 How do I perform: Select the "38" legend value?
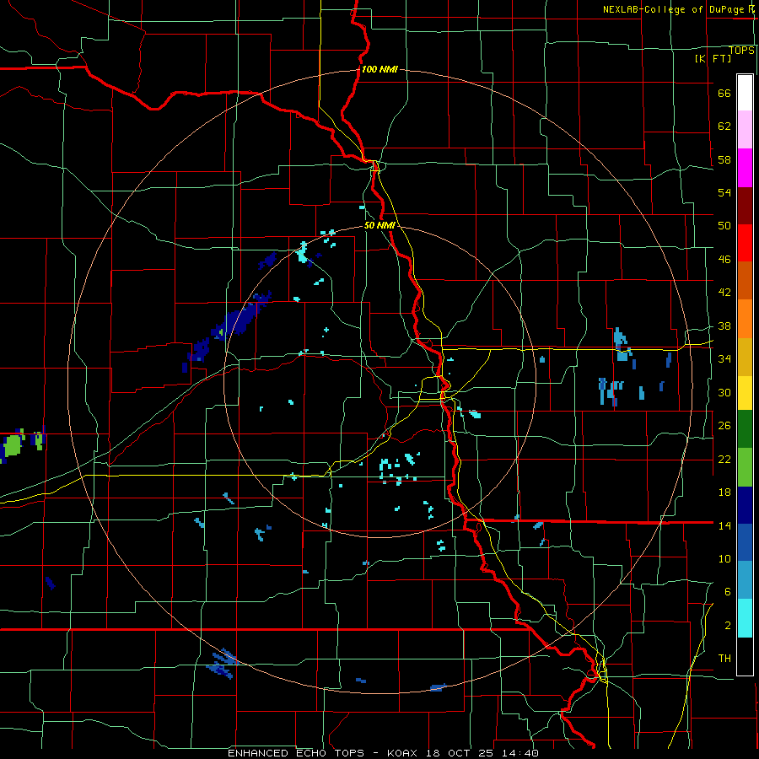tap(724, 326)
